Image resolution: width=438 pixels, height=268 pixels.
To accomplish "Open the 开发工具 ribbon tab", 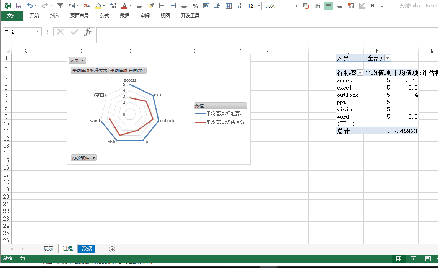I will click(x=190, y=16).
